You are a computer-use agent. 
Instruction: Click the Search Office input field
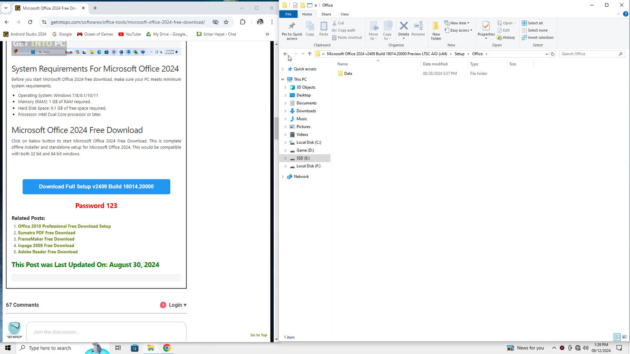(x=592, y=54)
